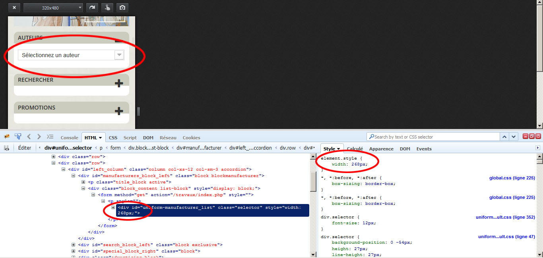Select the form breadcrumb
This screenshot has height=258, width=543.
[x=116, y=148]
